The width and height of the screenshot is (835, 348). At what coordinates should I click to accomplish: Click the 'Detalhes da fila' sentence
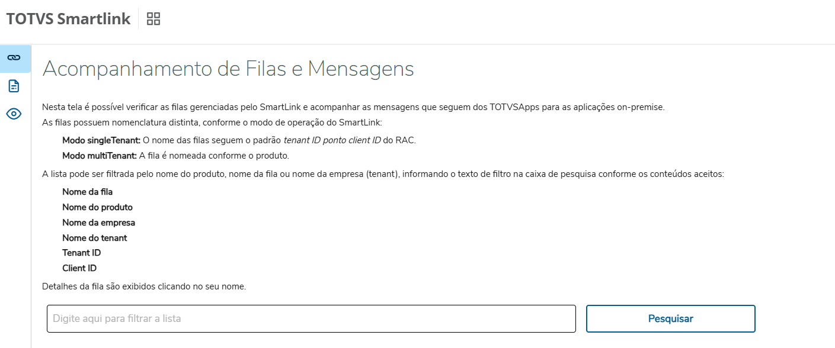coord(144,286)
